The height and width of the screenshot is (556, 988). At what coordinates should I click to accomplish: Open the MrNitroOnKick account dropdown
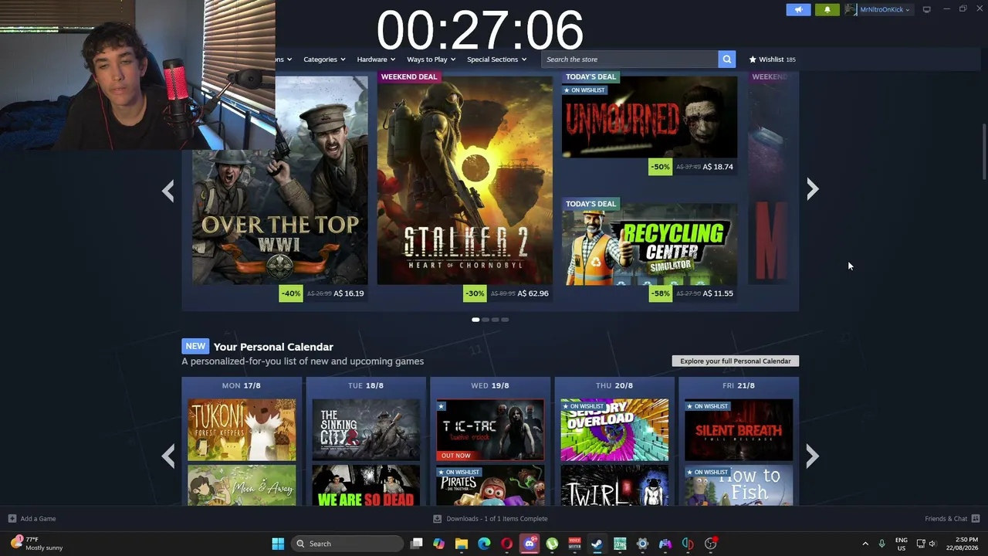[x=878, y=9]
